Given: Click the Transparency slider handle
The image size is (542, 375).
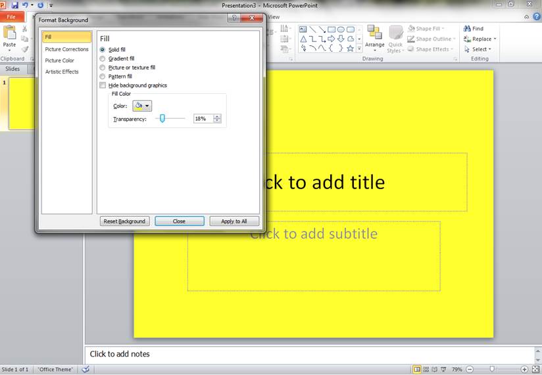Looking at the screenshot, I should coord(162,118).
